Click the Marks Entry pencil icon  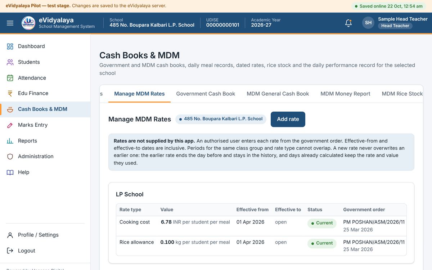[x=10, y=125]
